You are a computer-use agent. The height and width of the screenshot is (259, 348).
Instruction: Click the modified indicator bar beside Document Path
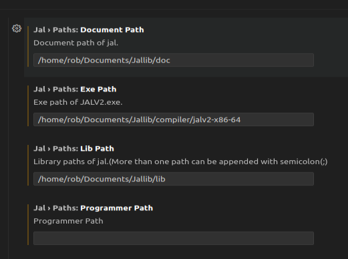28,46
